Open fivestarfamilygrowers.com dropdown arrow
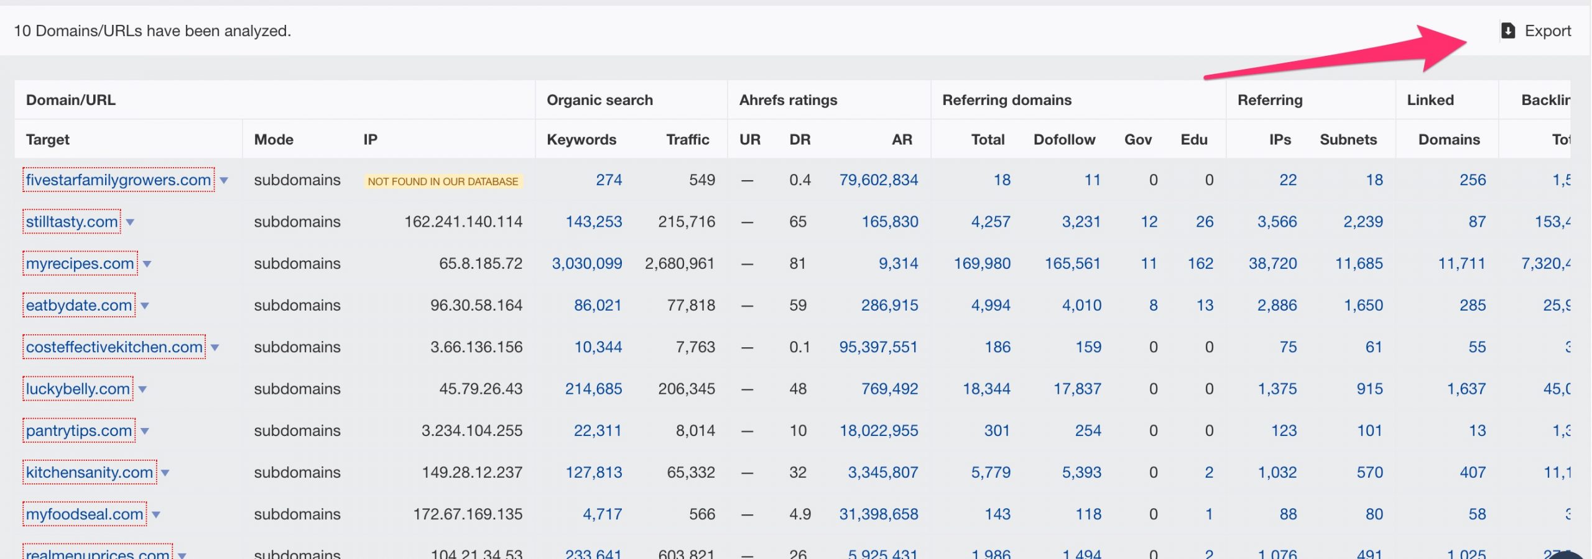 click(x=224, y=180)
